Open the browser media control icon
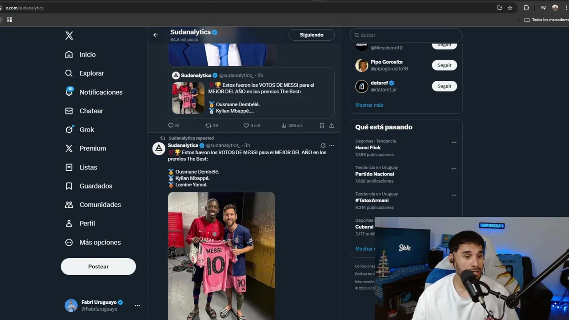569x320 pixels. click(x=543, y=8)
